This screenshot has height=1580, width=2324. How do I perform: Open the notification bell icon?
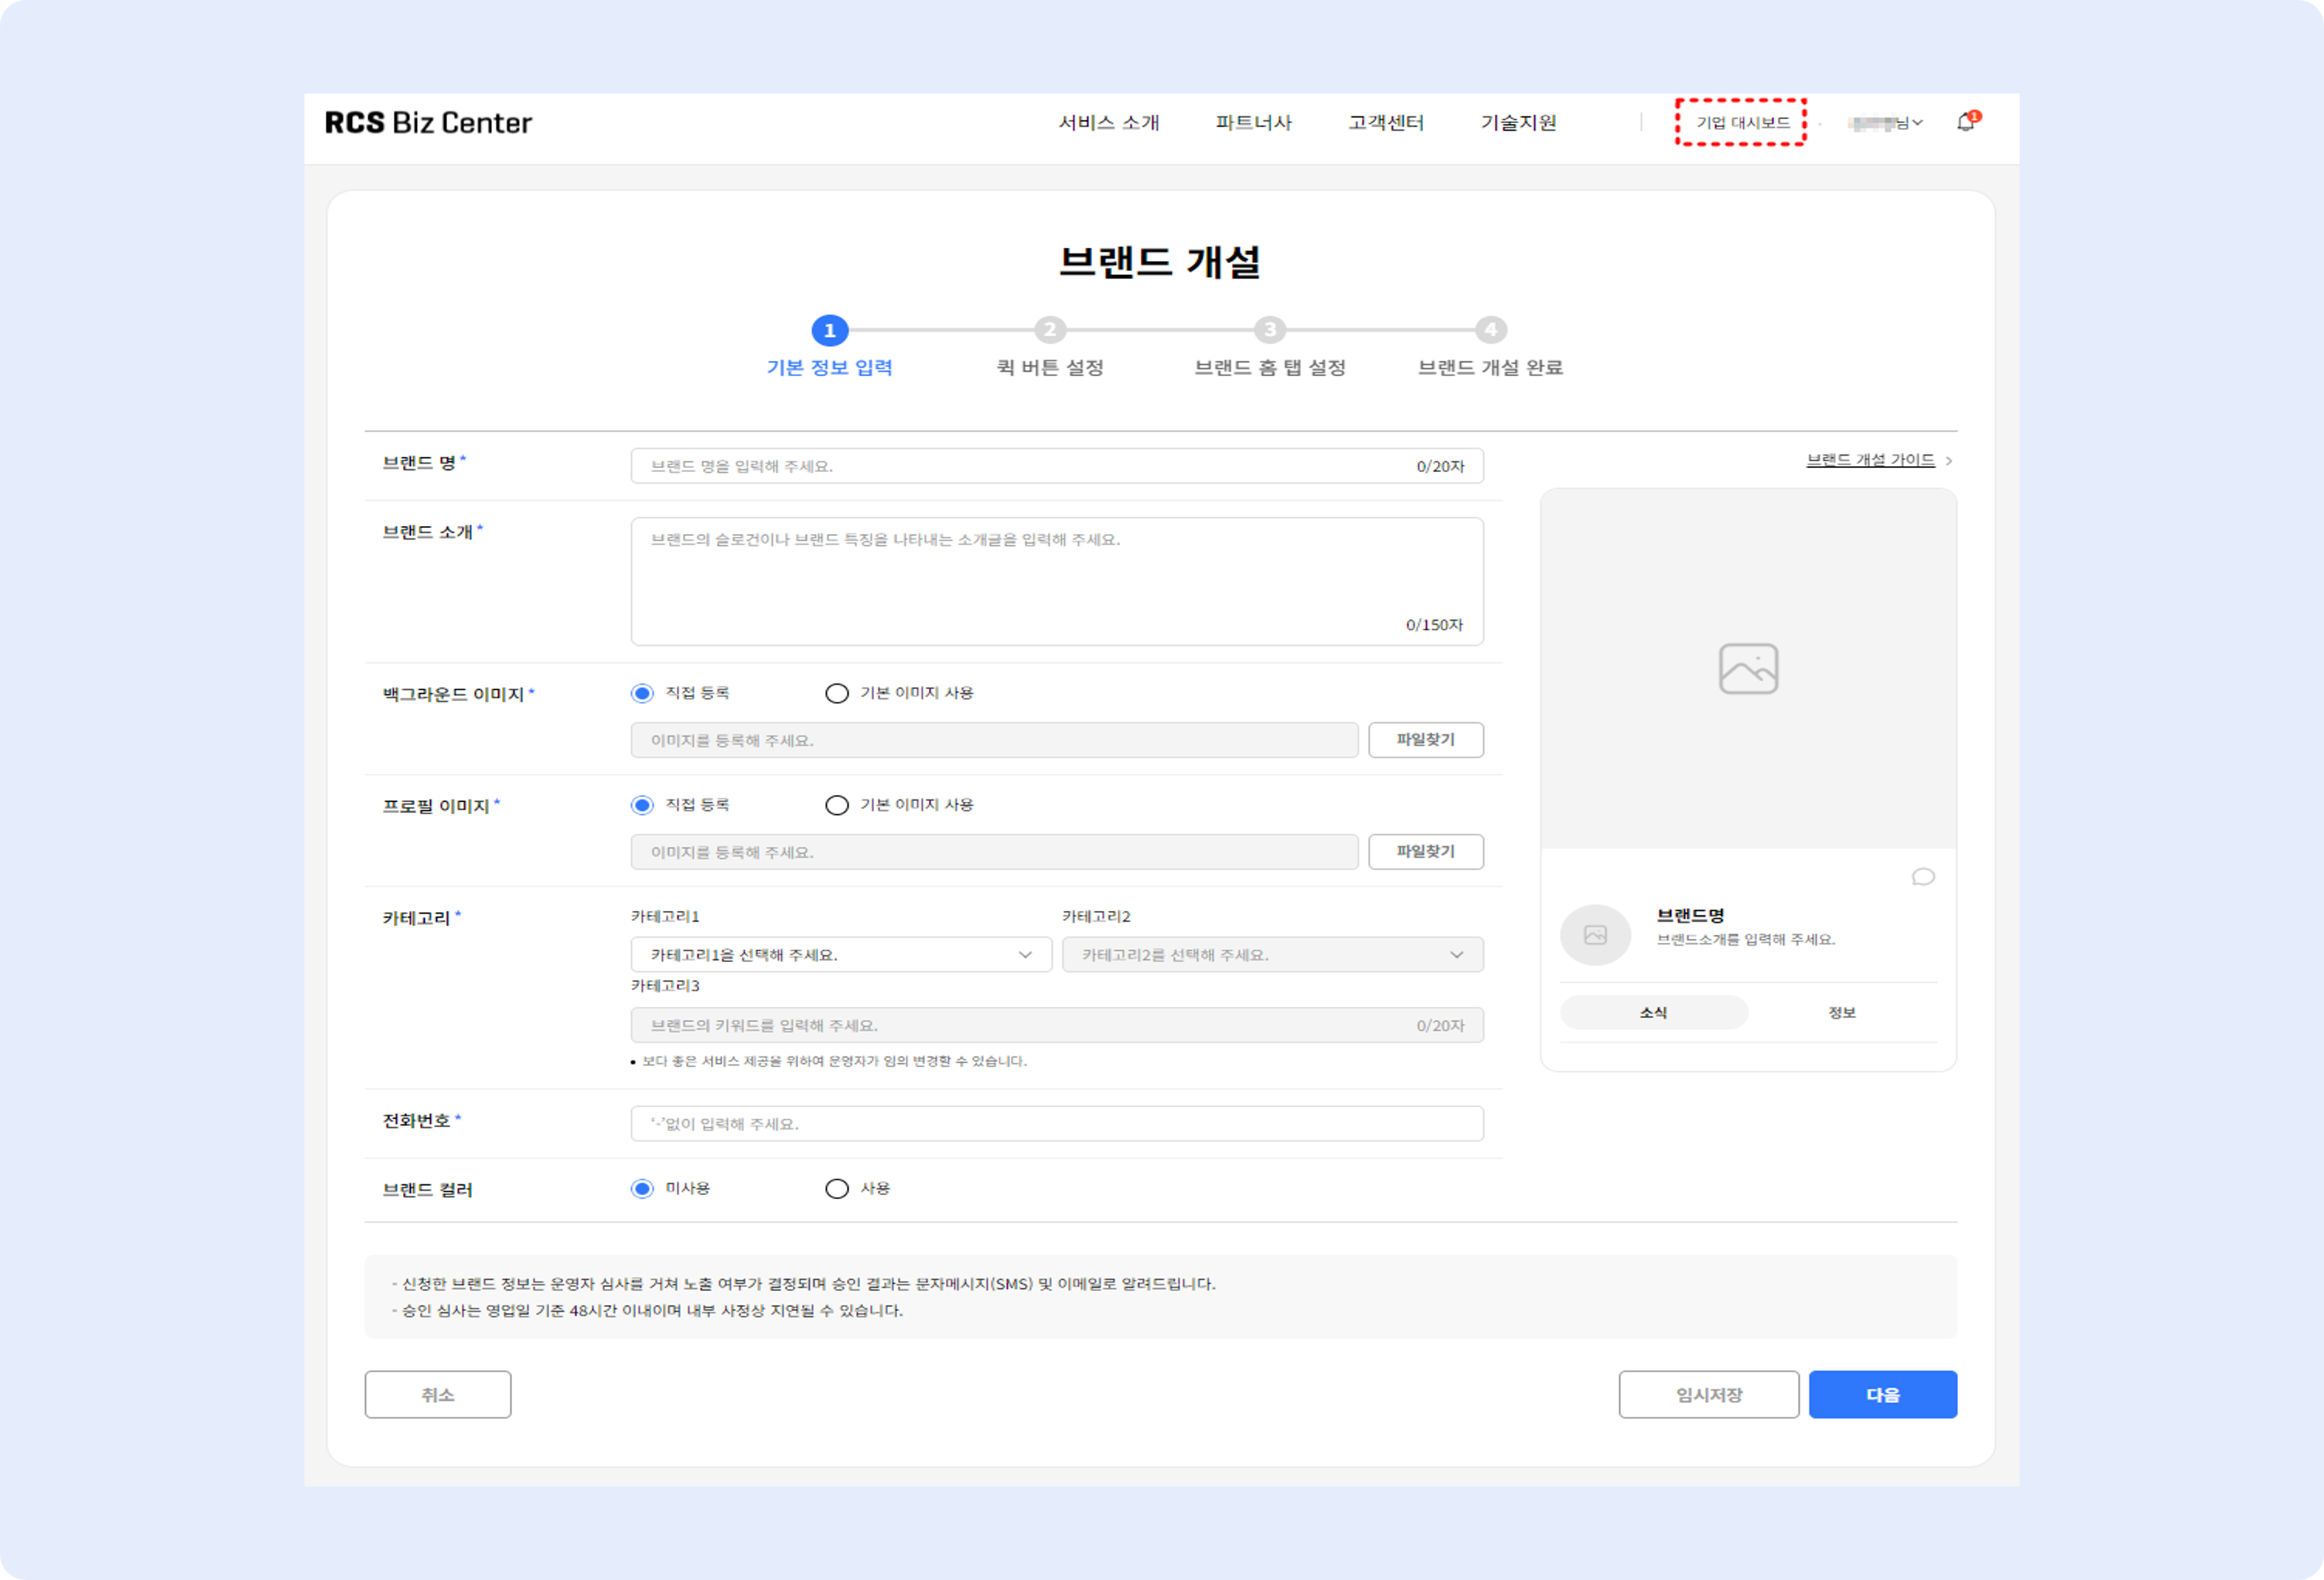pyautogui.click(x=1965, y=122)
